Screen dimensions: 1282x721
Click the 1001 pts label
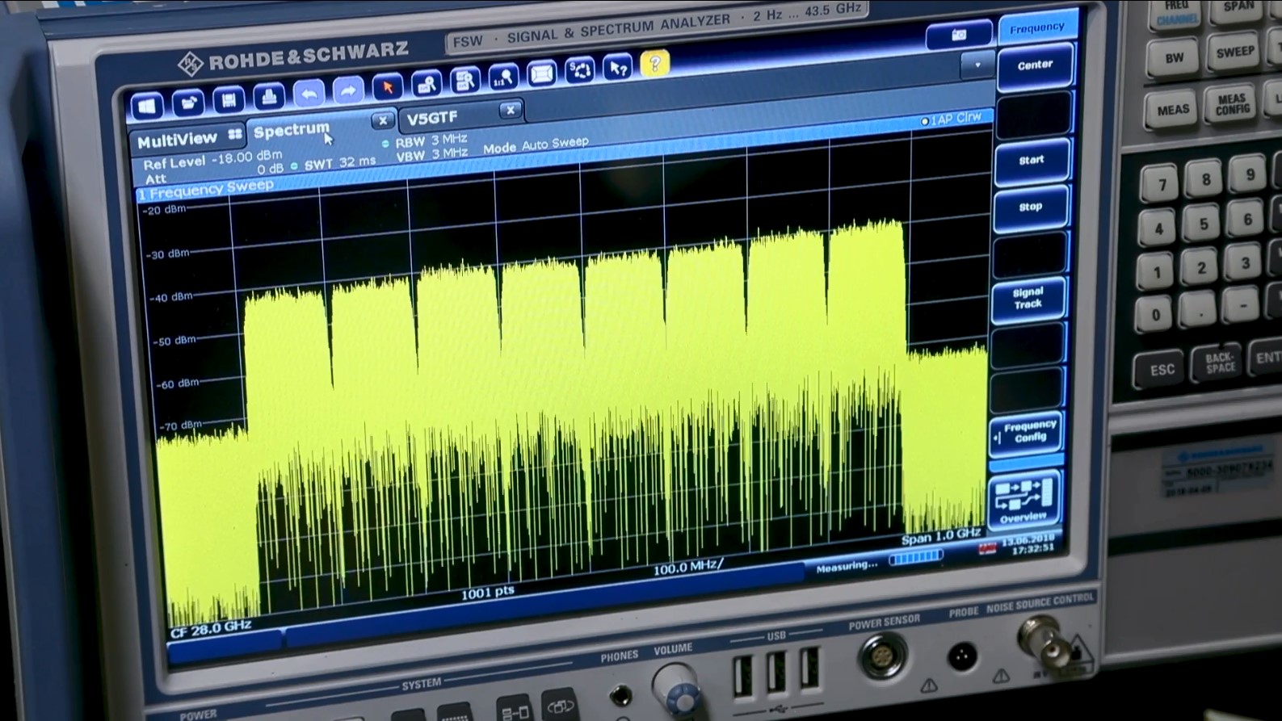tap(487, 593)
